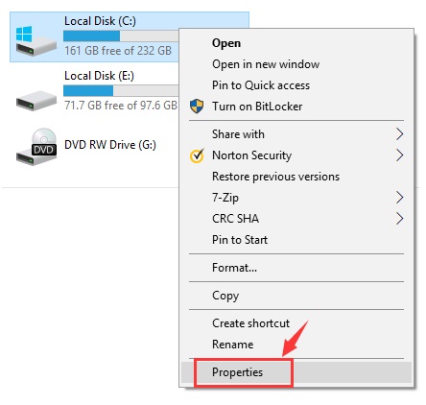Click the BitLocker shield icon

pos(197,107)
